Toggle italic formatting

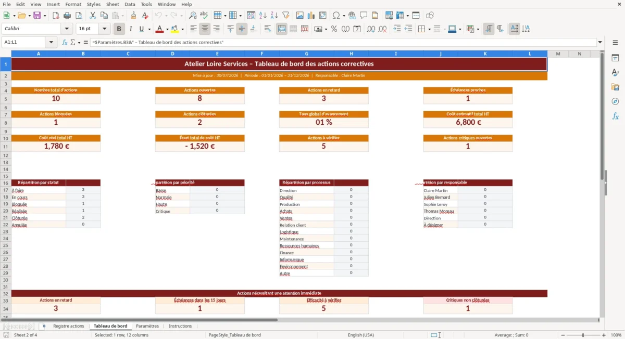(x=131, y=29)
